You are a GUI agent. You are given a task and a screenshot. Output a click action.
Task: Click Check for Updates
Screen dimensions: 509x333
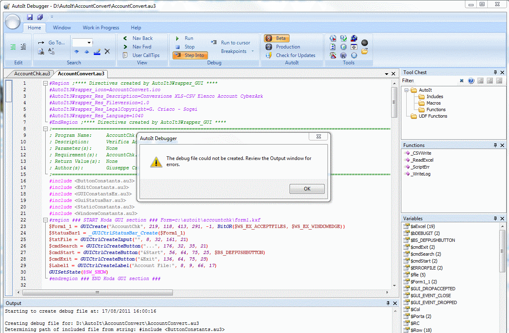coord(290,55)
